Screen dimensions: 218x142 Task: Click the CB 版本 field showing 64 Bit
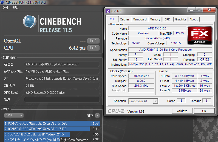62,86
